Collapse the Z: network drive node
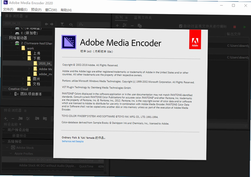Image resolution: width=251 pixels, height=177 pixels. tap(12, 43)
